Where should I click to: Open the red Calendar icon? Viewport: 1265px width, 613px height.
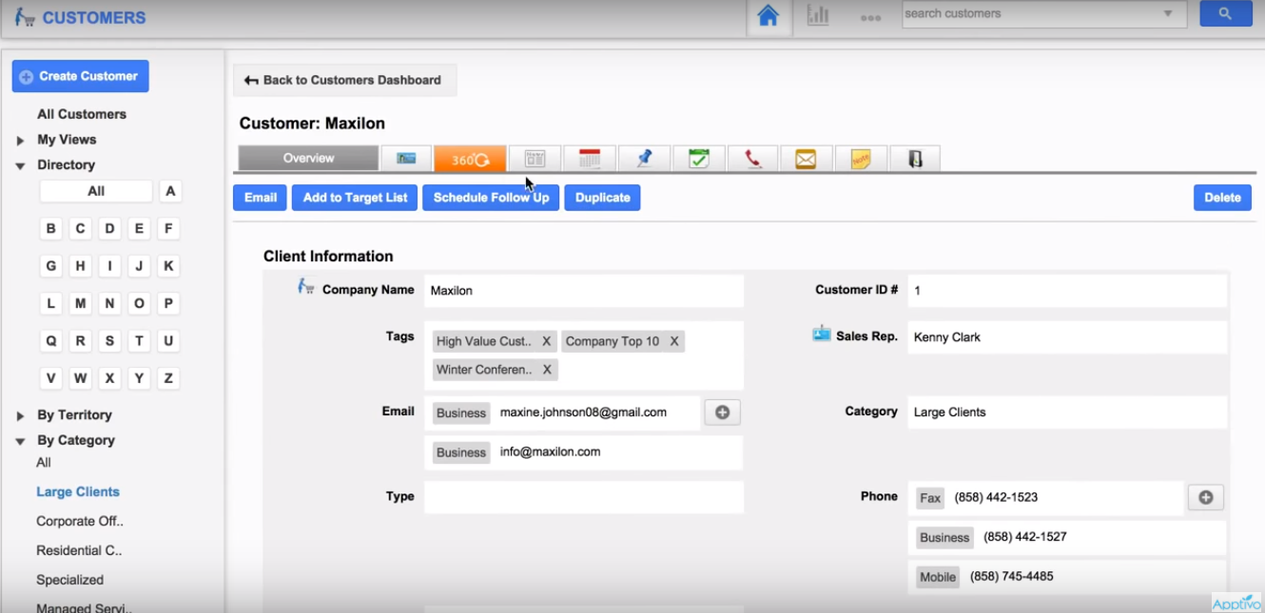pos(590,158)
